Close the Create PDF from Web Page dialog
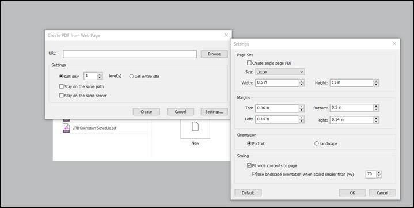The width and height of the screenshot is (414, 208). pyautogui.click(x=226, y=35)
